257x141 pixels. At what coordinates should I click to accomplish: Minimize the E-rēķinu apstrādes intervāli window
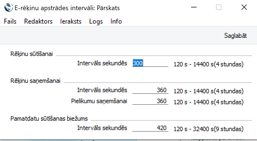(194, 7)
